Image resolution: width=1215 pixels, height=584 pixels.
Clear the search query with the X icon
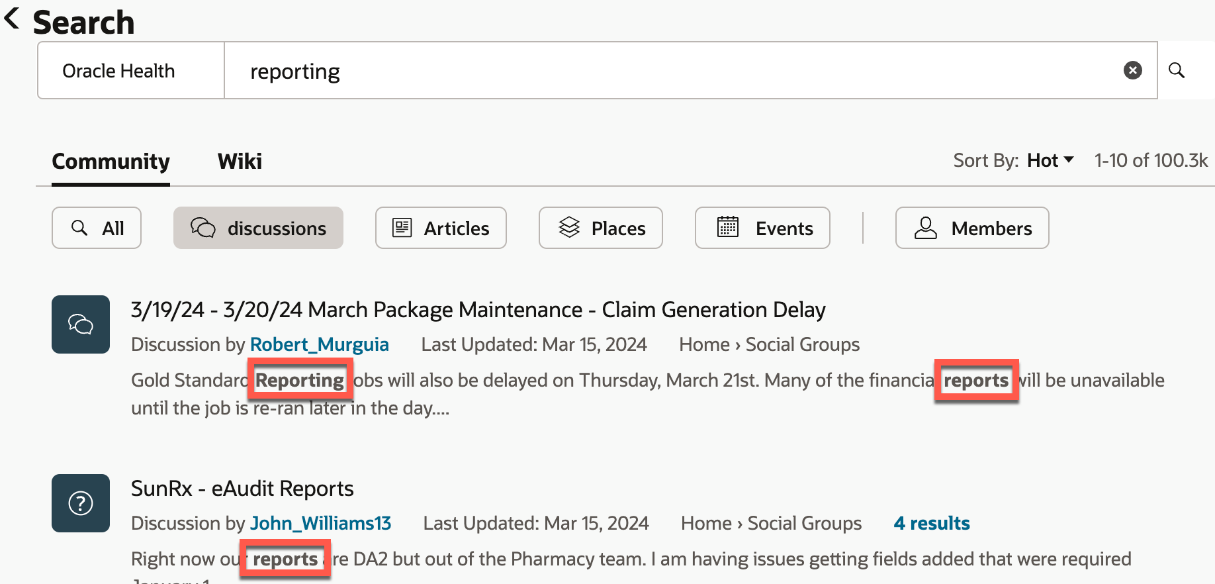pyautogui.click(x=1132, y=70)
